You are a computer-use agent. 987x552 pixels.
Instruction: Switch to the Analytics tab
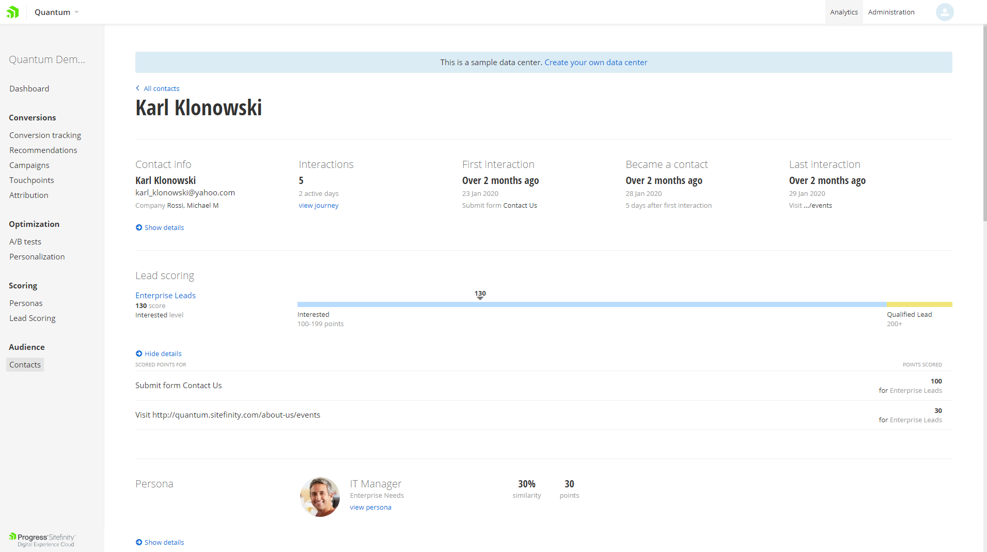click(844, 12)
